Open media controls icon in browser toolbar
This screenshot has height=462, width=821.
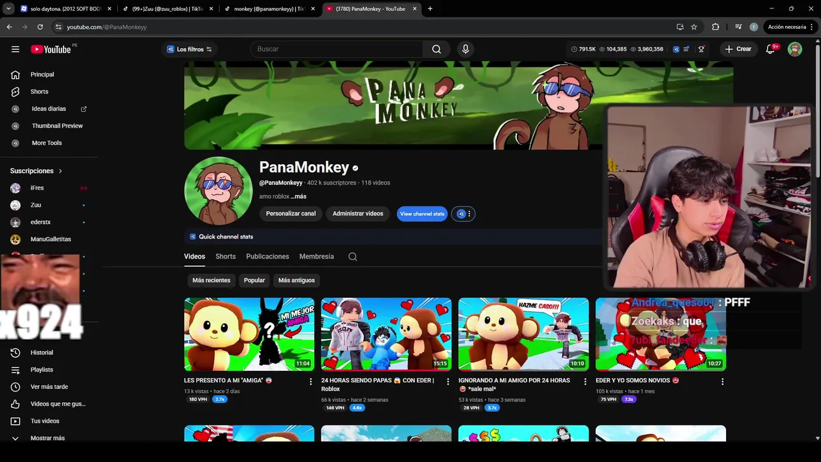(738, 27)
